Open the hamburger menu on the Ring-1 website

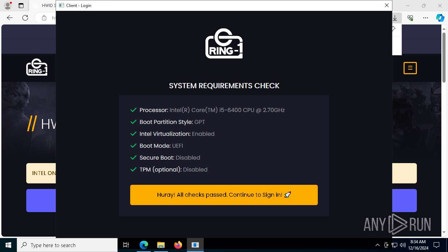tap(410, 68)
